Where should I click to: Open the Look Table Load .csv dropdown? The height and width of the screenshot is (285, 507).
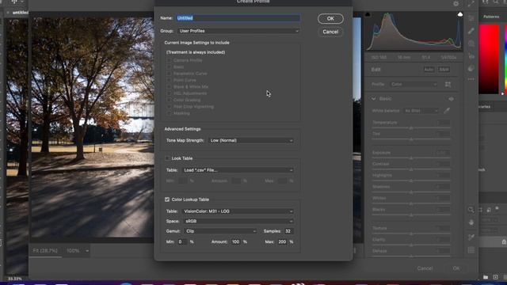click(x=238, y=170)
